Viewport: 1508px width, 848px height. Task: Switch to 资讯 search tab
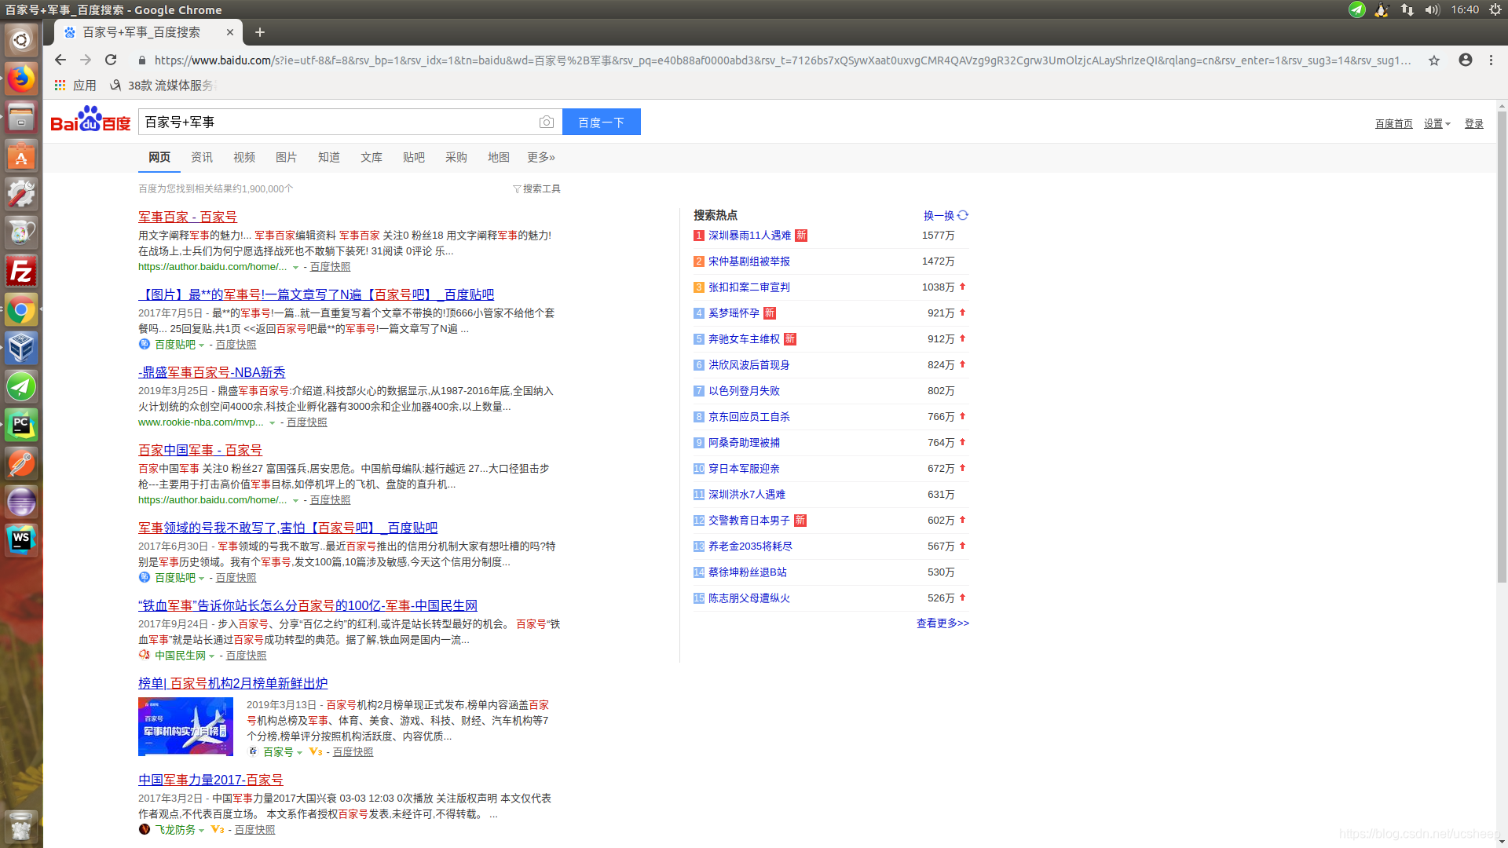(x=202, y=157)
